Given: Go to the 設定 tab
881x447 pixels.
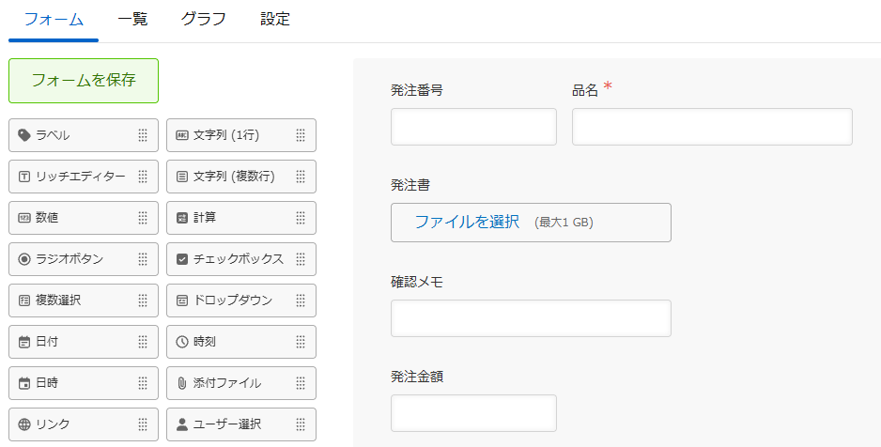Looking at the screenshot, I should (275, 19).
